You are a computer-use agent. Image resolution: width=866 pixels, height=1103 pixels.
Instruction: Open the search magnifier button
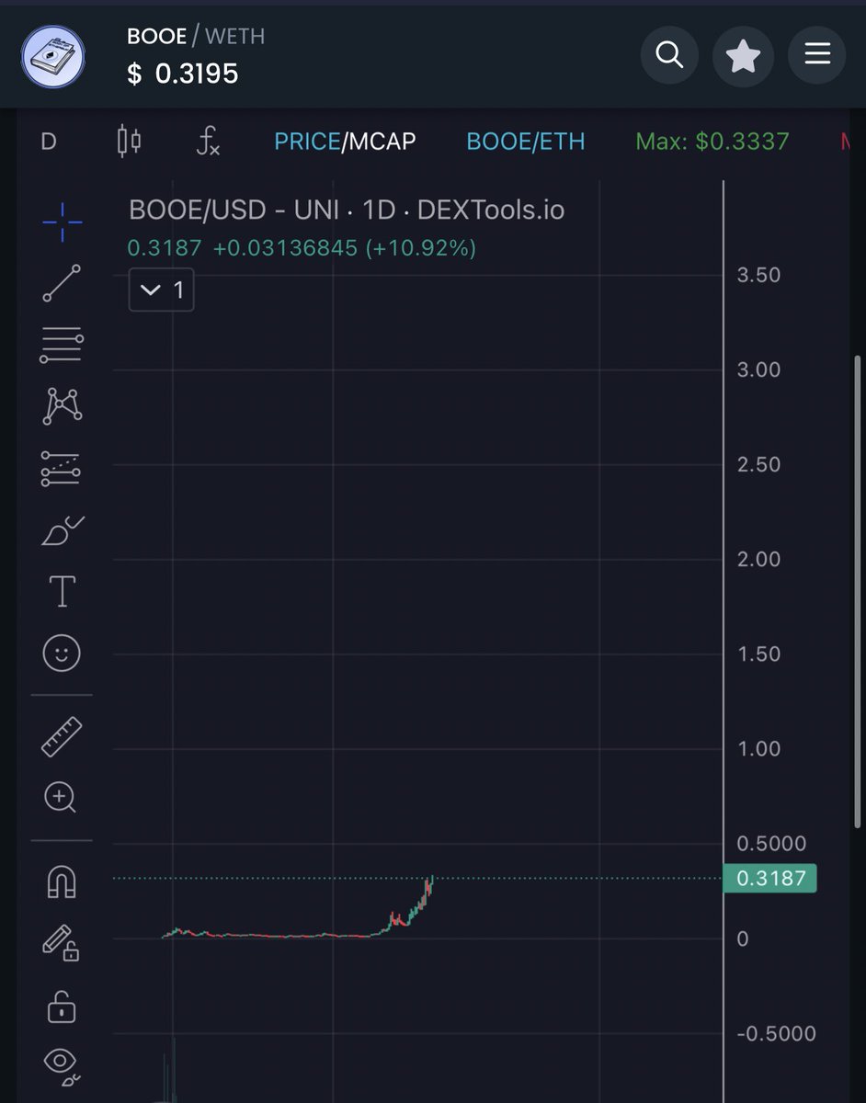669,56
